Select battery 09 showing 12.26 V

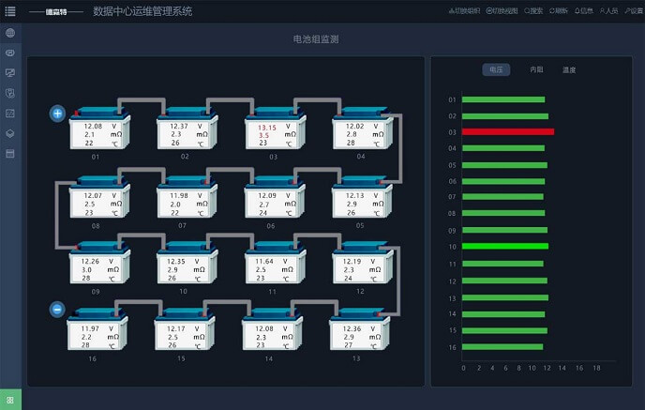click(99, 264)
